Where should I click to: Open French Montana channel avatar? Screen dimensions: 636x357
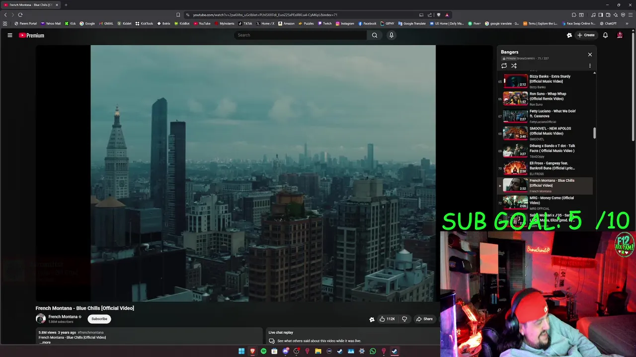[41, 319]
